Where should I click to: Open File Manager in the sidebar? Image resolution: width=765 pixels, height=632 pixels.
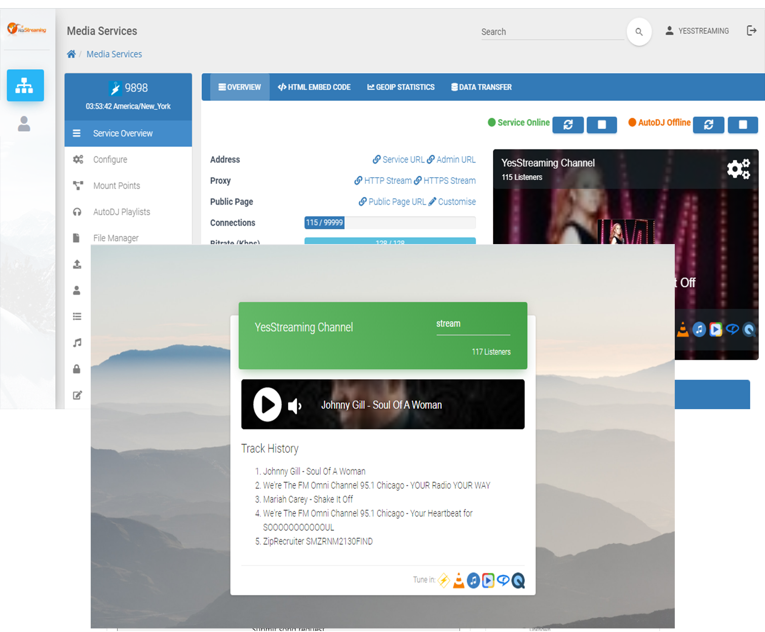coord(128,238)
